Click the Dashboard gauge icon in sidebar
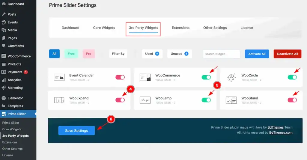The width and height of the screenshot is (307, 160). pos(4,4)
